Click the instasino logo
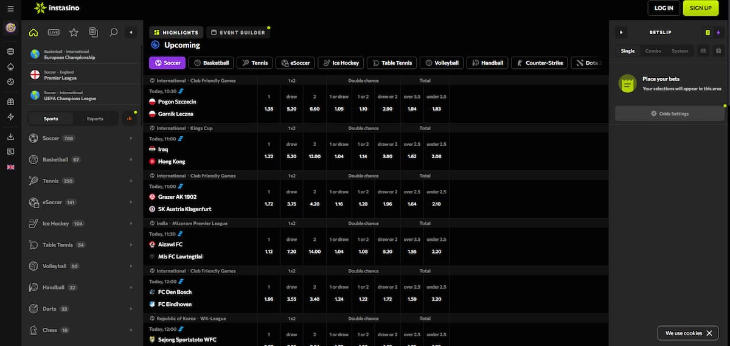This screenshot has height=346, width=730. point(57,8)
